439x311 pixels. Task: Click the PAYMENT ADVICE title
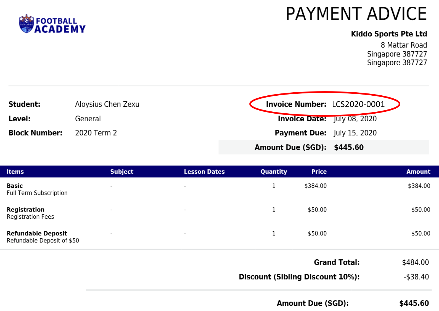tap(356, 14)
